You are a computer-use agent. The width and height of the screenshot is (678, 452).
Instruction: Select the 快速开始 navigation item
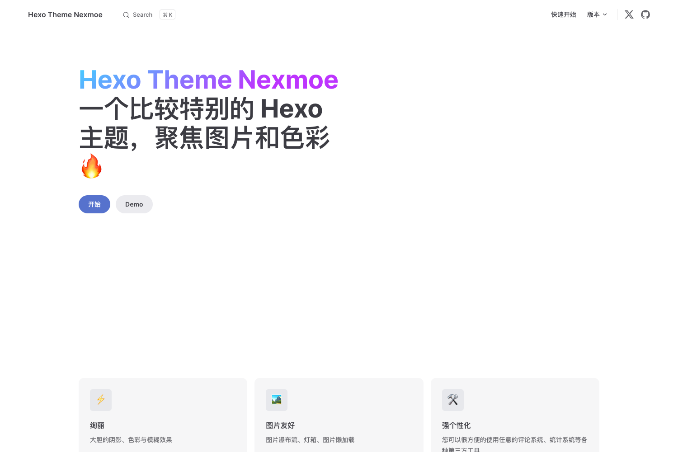pos(563,14)
